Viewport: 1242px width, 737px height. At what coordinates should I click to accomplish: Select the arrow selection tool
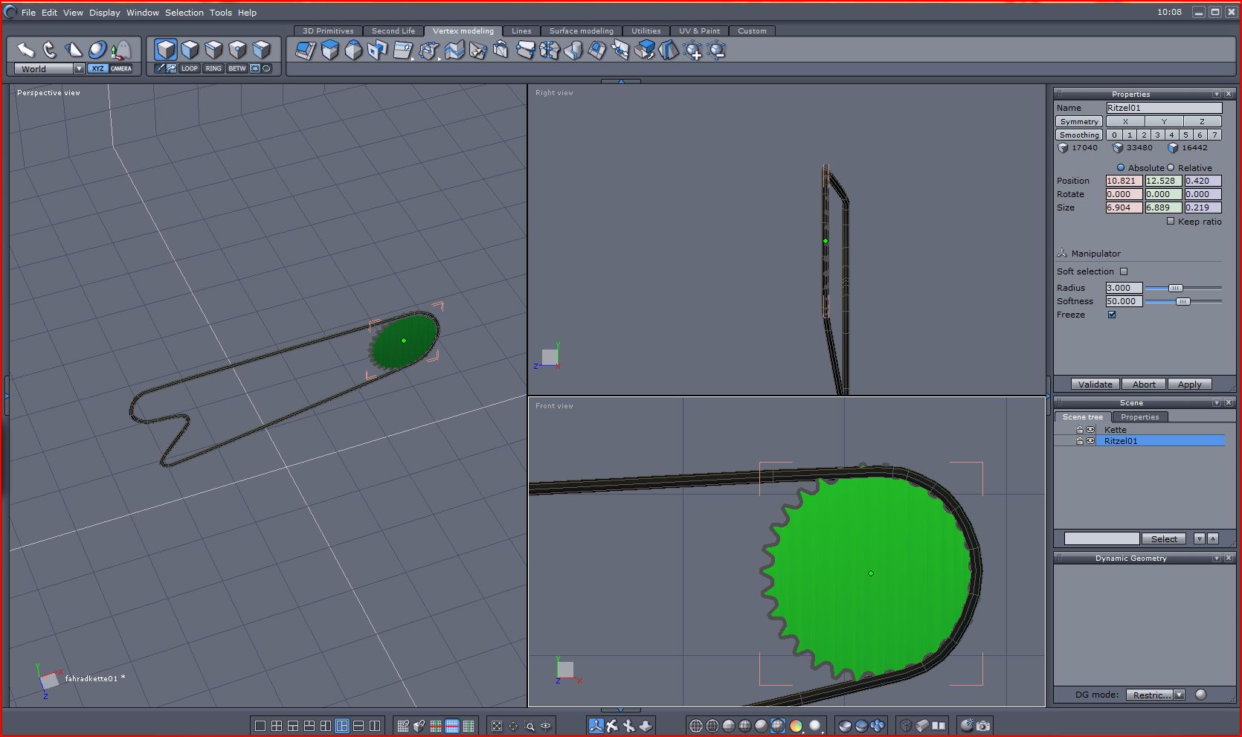pyautogui.click(x=26, y=50)
